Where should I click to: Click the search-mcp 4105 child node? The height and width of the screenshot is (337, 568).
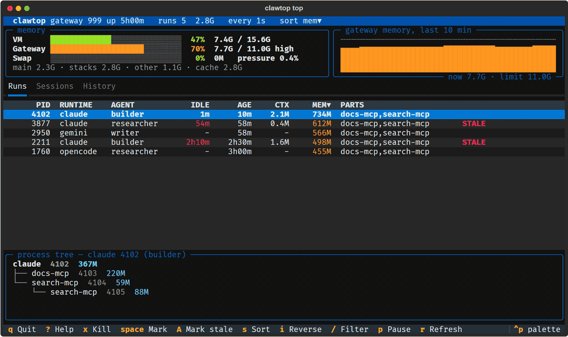click(99, 292)
